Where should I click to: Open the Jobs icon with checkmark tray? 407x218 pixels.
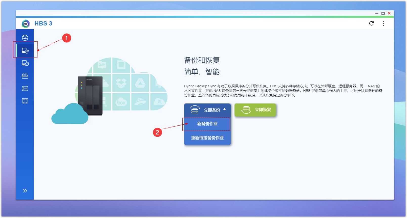[25, 76]
